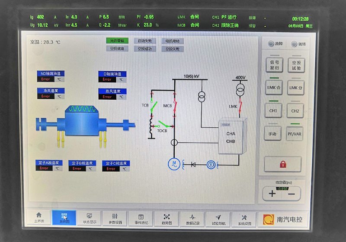
Task: Open 参数设置 parameter settings page
Action: 115,218
